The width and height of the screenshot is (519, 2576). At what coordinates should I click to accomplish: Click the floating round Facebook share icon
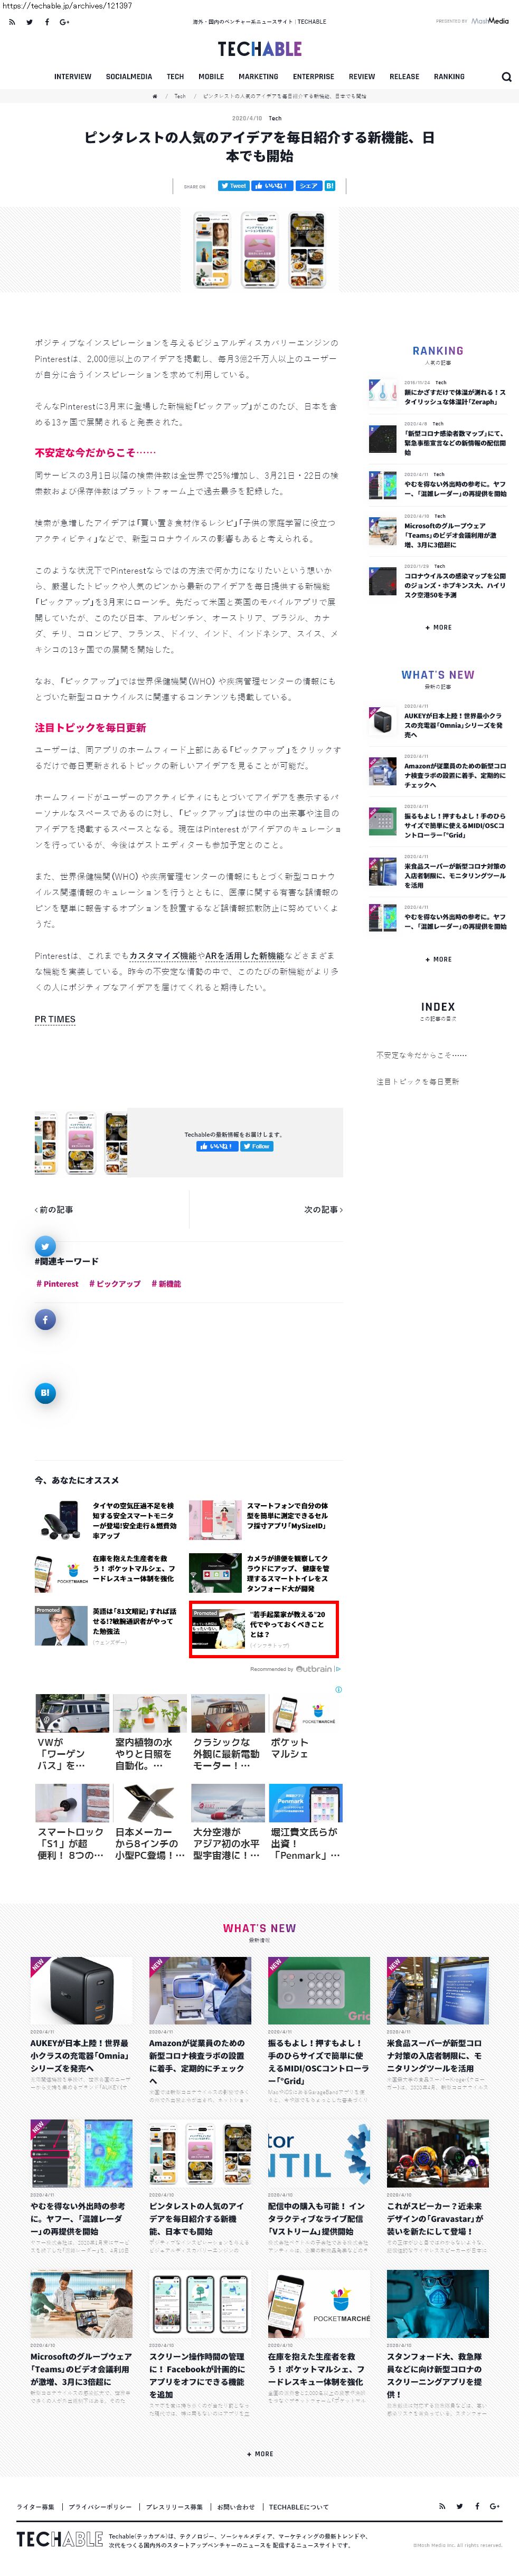coord(45,1320)
